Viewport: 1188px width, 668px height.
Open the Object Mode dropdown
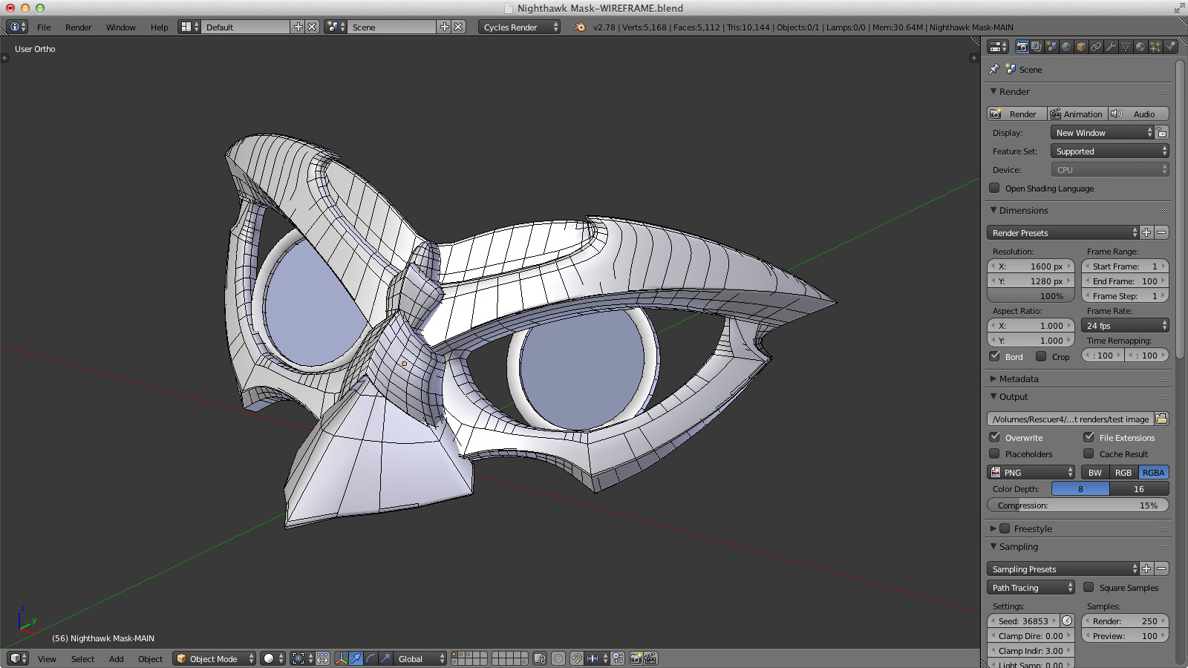tap(215, 658)
